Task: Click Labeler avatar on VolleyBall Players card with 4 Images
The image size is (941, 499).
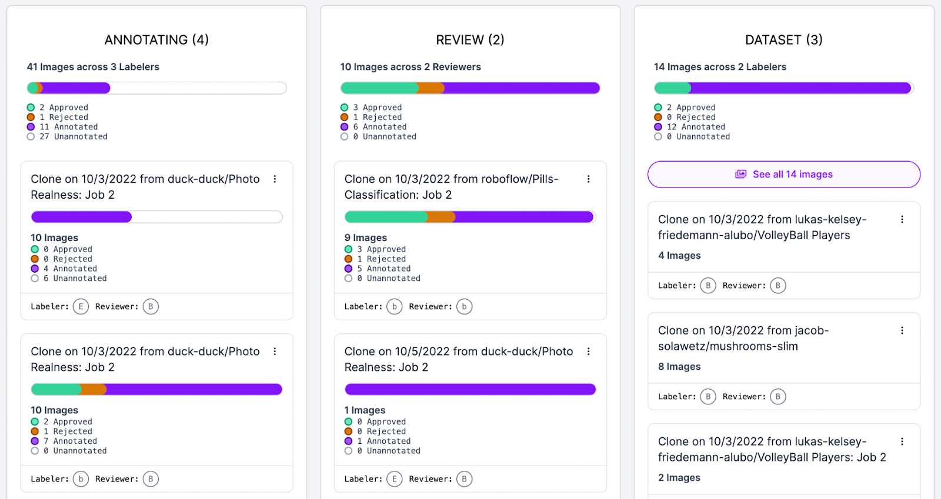Action: 708,286
